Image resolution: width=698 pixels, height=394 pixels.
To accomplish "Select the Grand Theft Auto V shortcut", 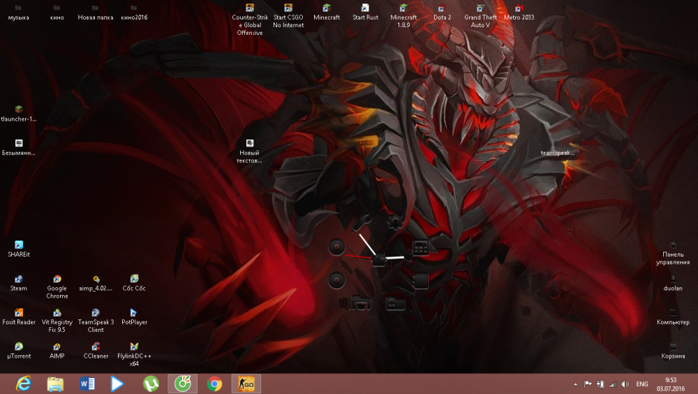I will 480,8.
